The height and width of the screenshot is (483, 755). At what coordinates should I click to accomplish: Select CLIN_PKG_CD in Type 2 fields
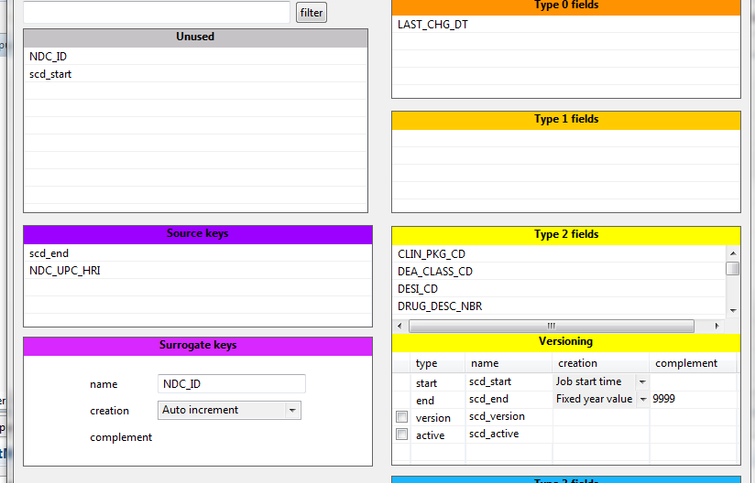click(x=559, y=253)
